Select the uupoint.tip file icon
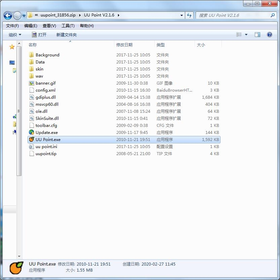The height and width of the screenshot is (280, 280). point(32,153)
